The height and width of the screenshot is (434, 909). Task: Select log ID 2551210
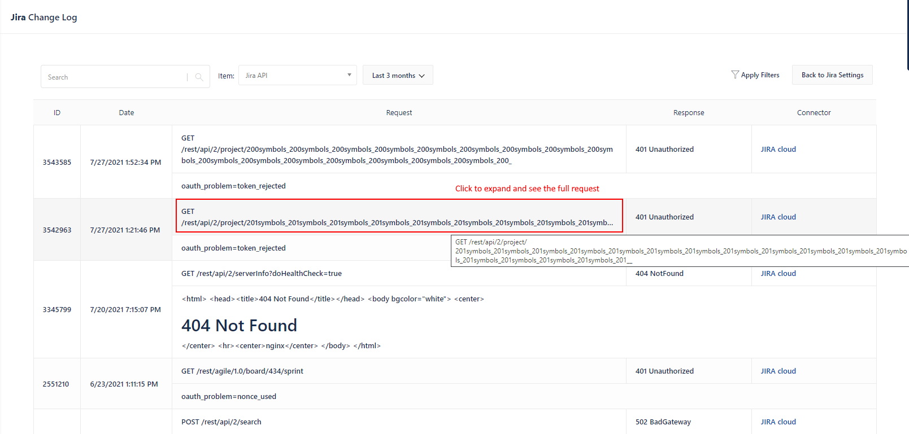coord(56,384)
